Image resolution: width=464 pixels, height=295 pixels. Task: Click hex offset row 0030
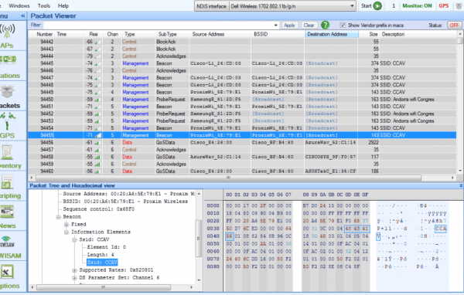coord(213,229)
